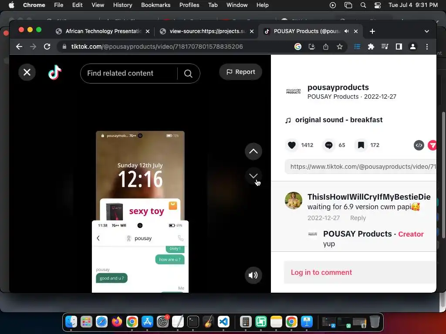
Task: Open Terminal from the dock
Action: (193, 322)
